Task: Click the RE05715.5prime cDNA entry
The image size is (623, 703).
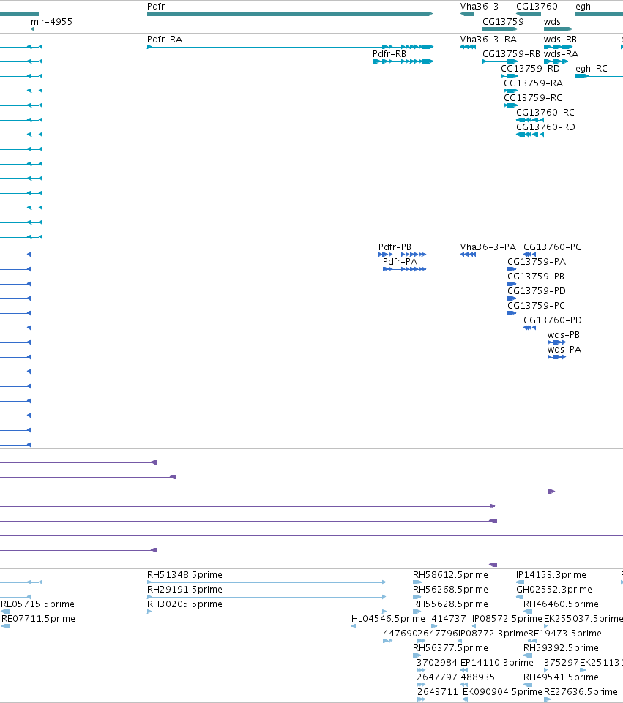Action: 37,604
